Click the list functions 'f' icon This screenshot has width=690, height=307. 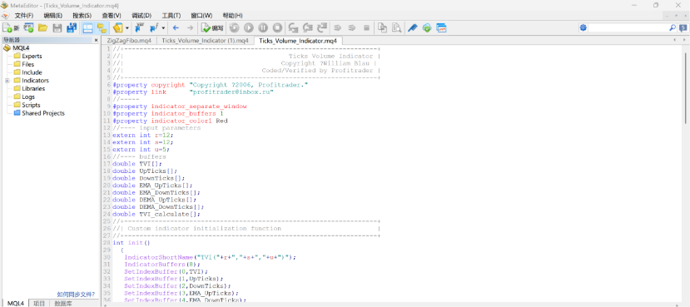tap(154, 27)
